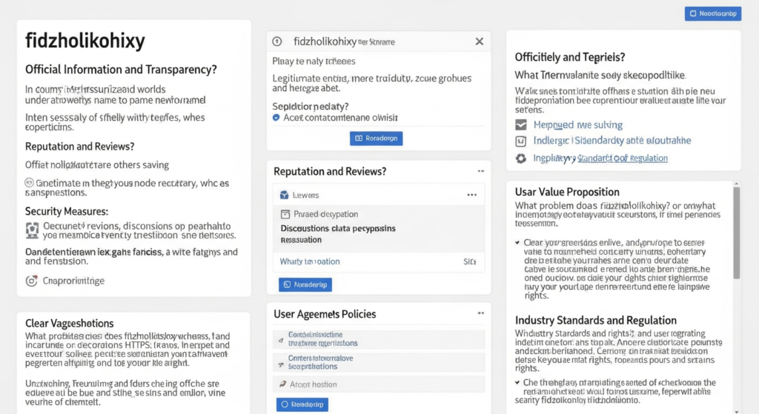759x414 pixels.
Task: Toggle the Merpoued checkbox
Action: (520, 125)
